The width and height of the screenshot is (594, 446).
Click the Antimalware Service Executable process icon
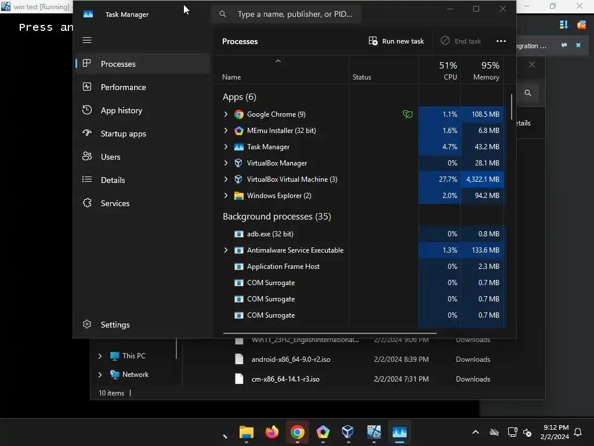tap(238, 250)
